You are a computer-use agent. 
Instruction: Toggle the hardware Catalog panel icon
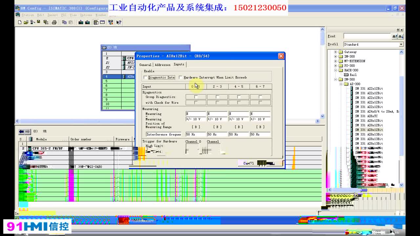(95, 22)
